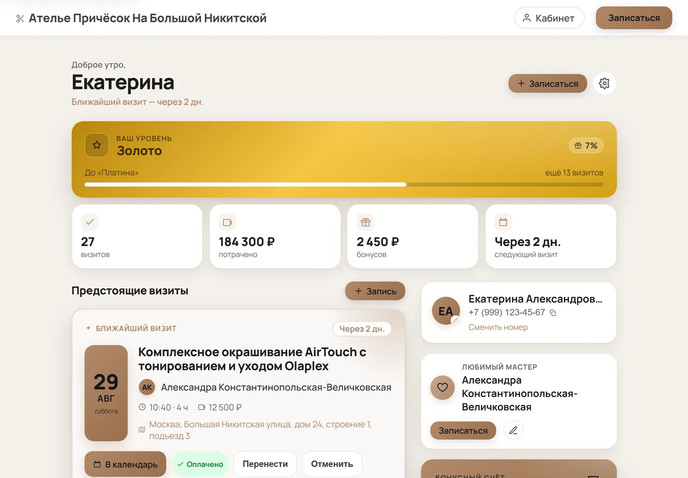Click the service title Комплексное окрашивание AirTouch
This screenshot has width=688, height=478.
tap(252, 359)
